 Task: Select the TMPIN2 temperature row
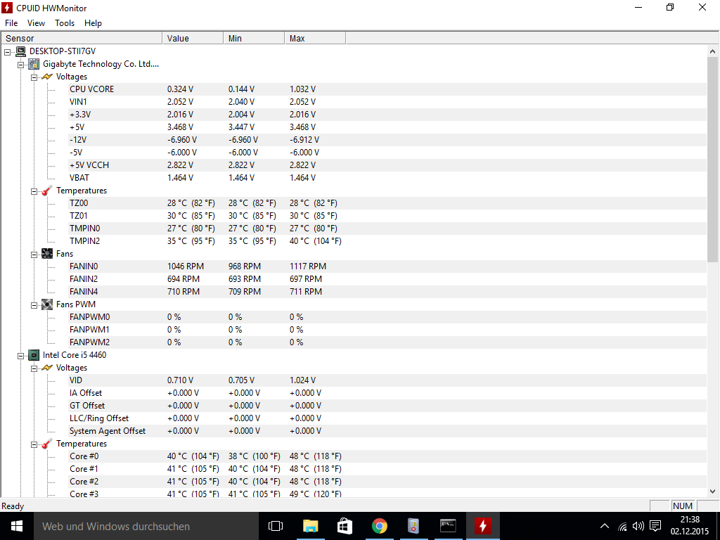(x=387, y=241)
